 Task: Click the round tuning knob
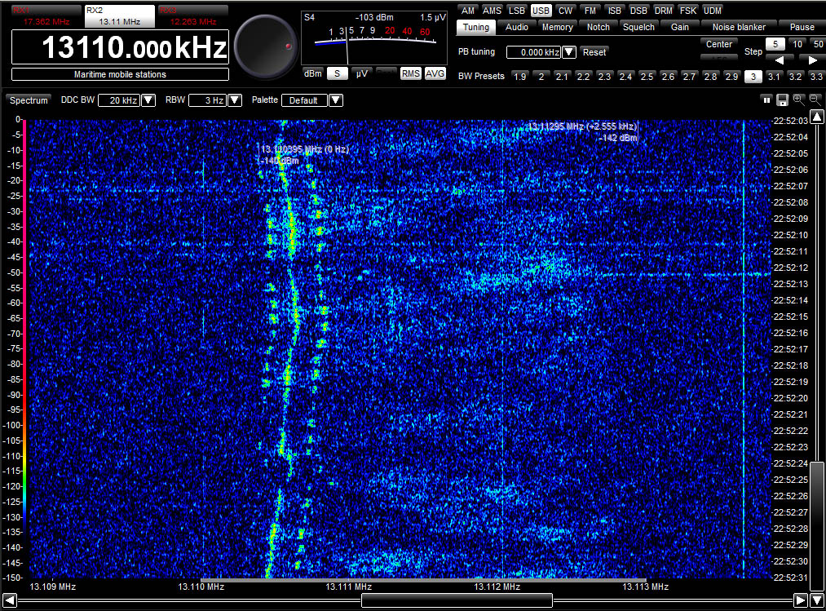point(266,46)
